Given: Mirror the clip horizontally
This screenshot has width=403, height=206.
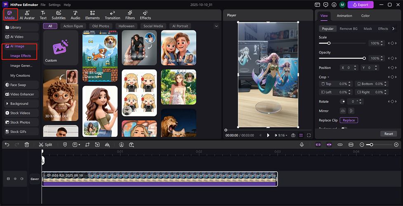Looking at the screenshot, I should point(342,111).
